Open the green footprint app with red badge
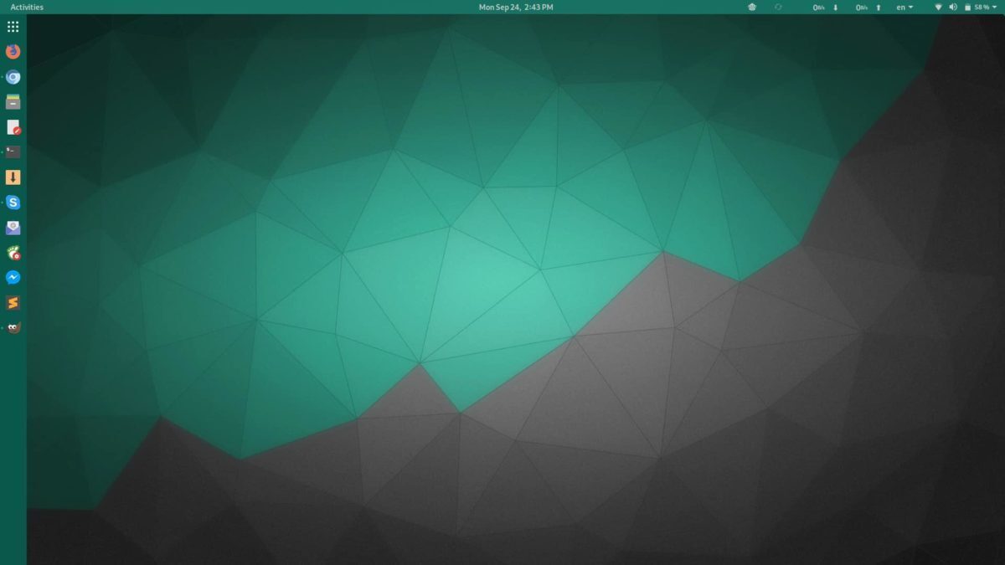 pos(13,253)
